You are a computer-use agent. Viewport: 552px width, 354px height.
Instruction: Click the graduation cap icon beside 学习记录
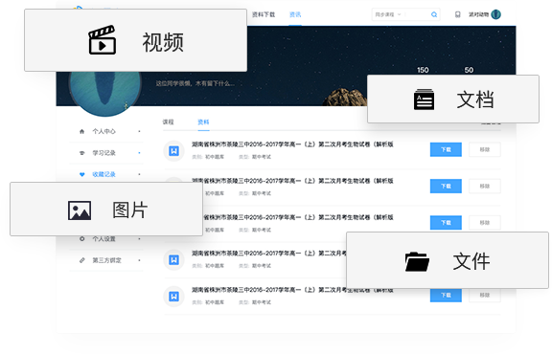tap(82, 153)
